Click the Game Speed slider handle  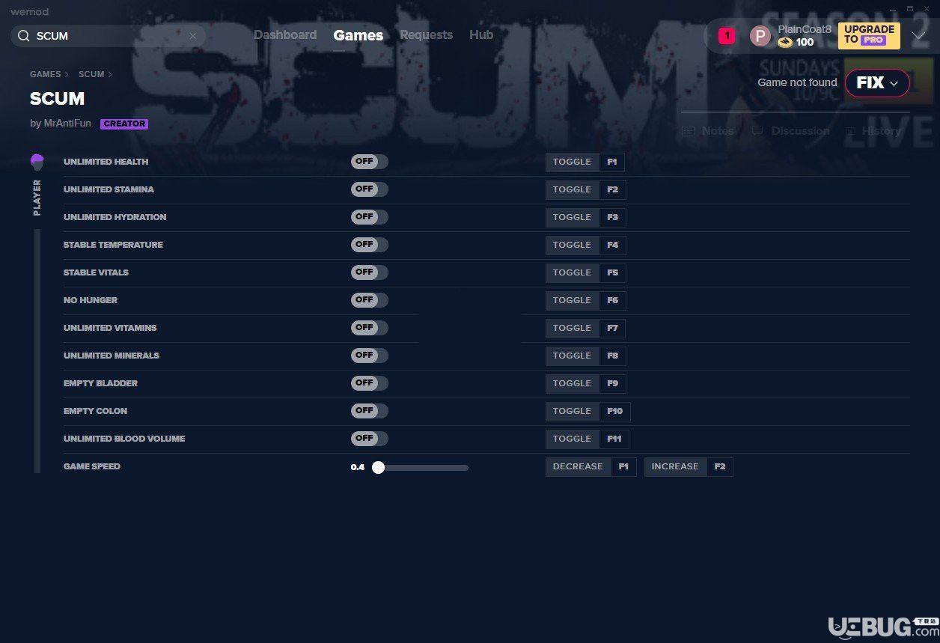(378, 467)
